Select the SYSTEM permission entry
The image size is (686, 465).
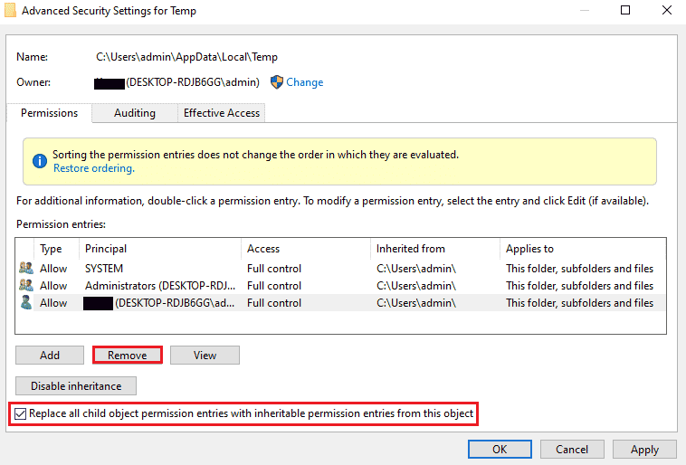pyautogui.click(x=341, y=268)
